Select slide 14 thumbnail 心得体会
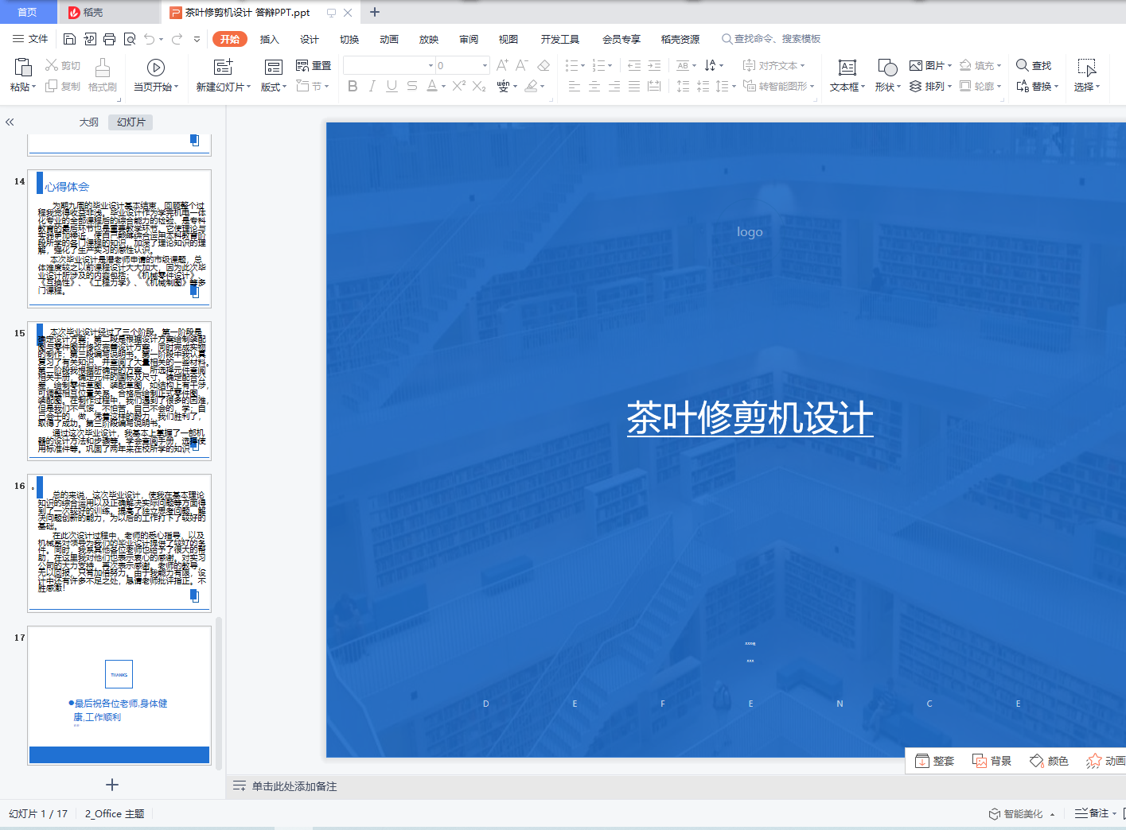Viewport: 1126px width, 830px height. point(119,239)
